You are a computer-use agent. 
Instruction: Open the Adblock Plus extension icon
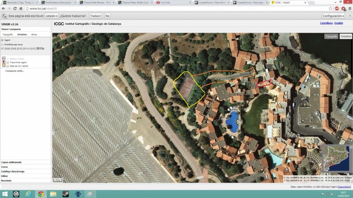pos(337,8)
